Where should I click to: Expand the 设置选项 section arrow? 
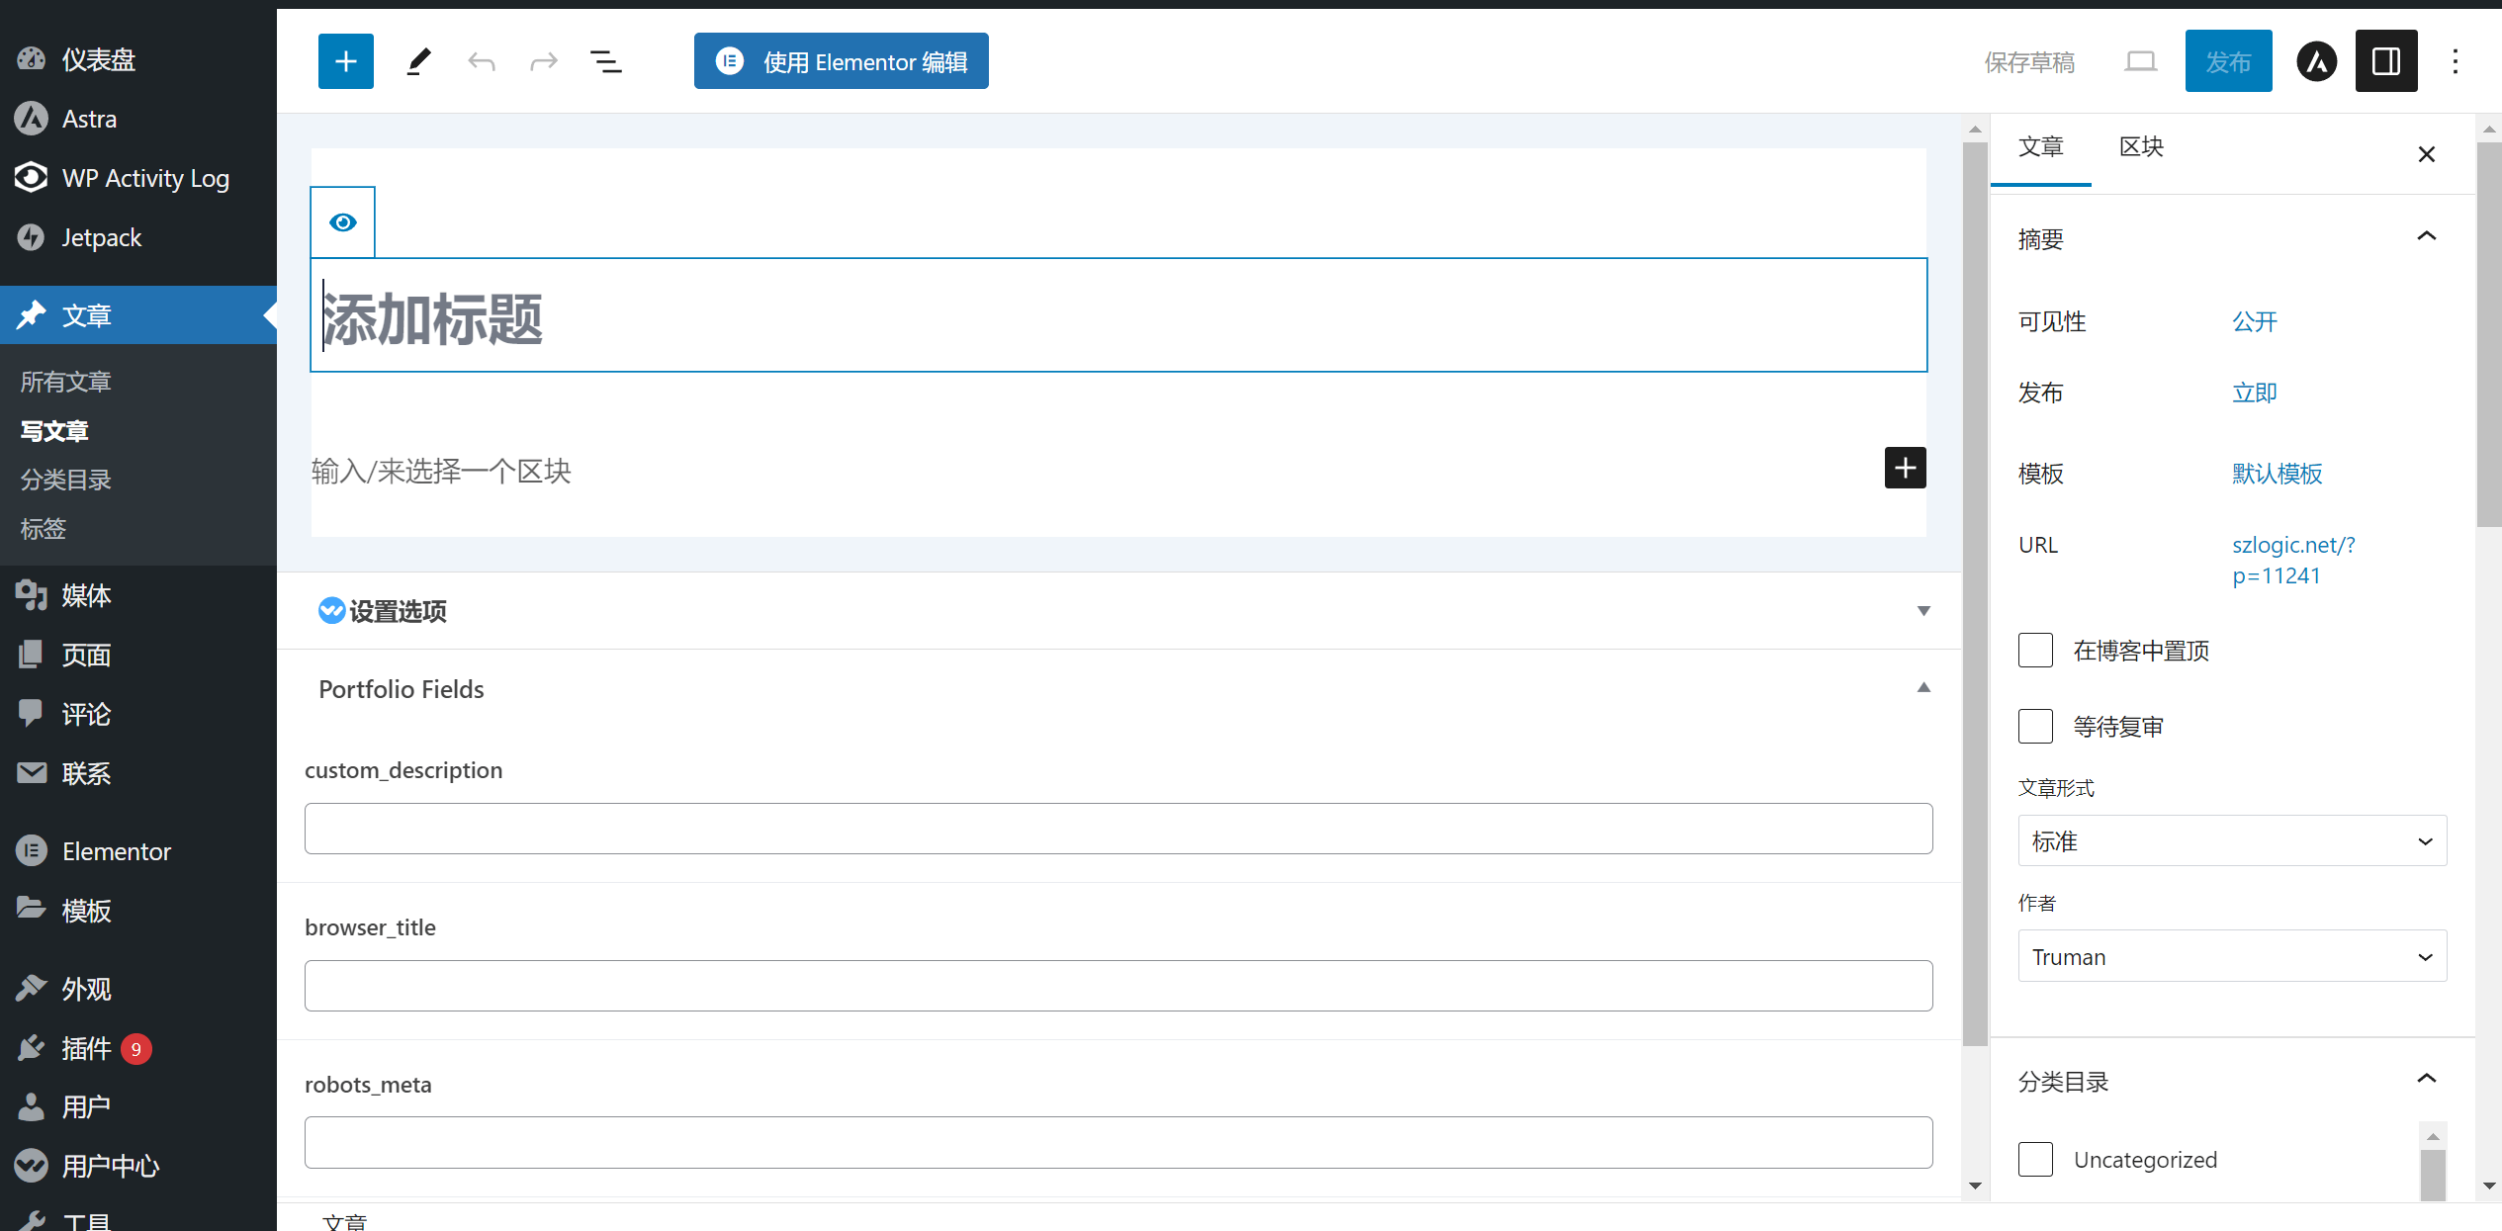1923,611
